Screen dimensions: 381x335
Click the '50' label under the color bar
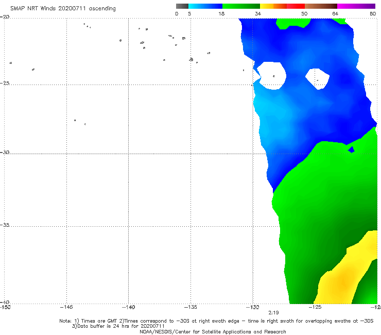pos(304,14)
